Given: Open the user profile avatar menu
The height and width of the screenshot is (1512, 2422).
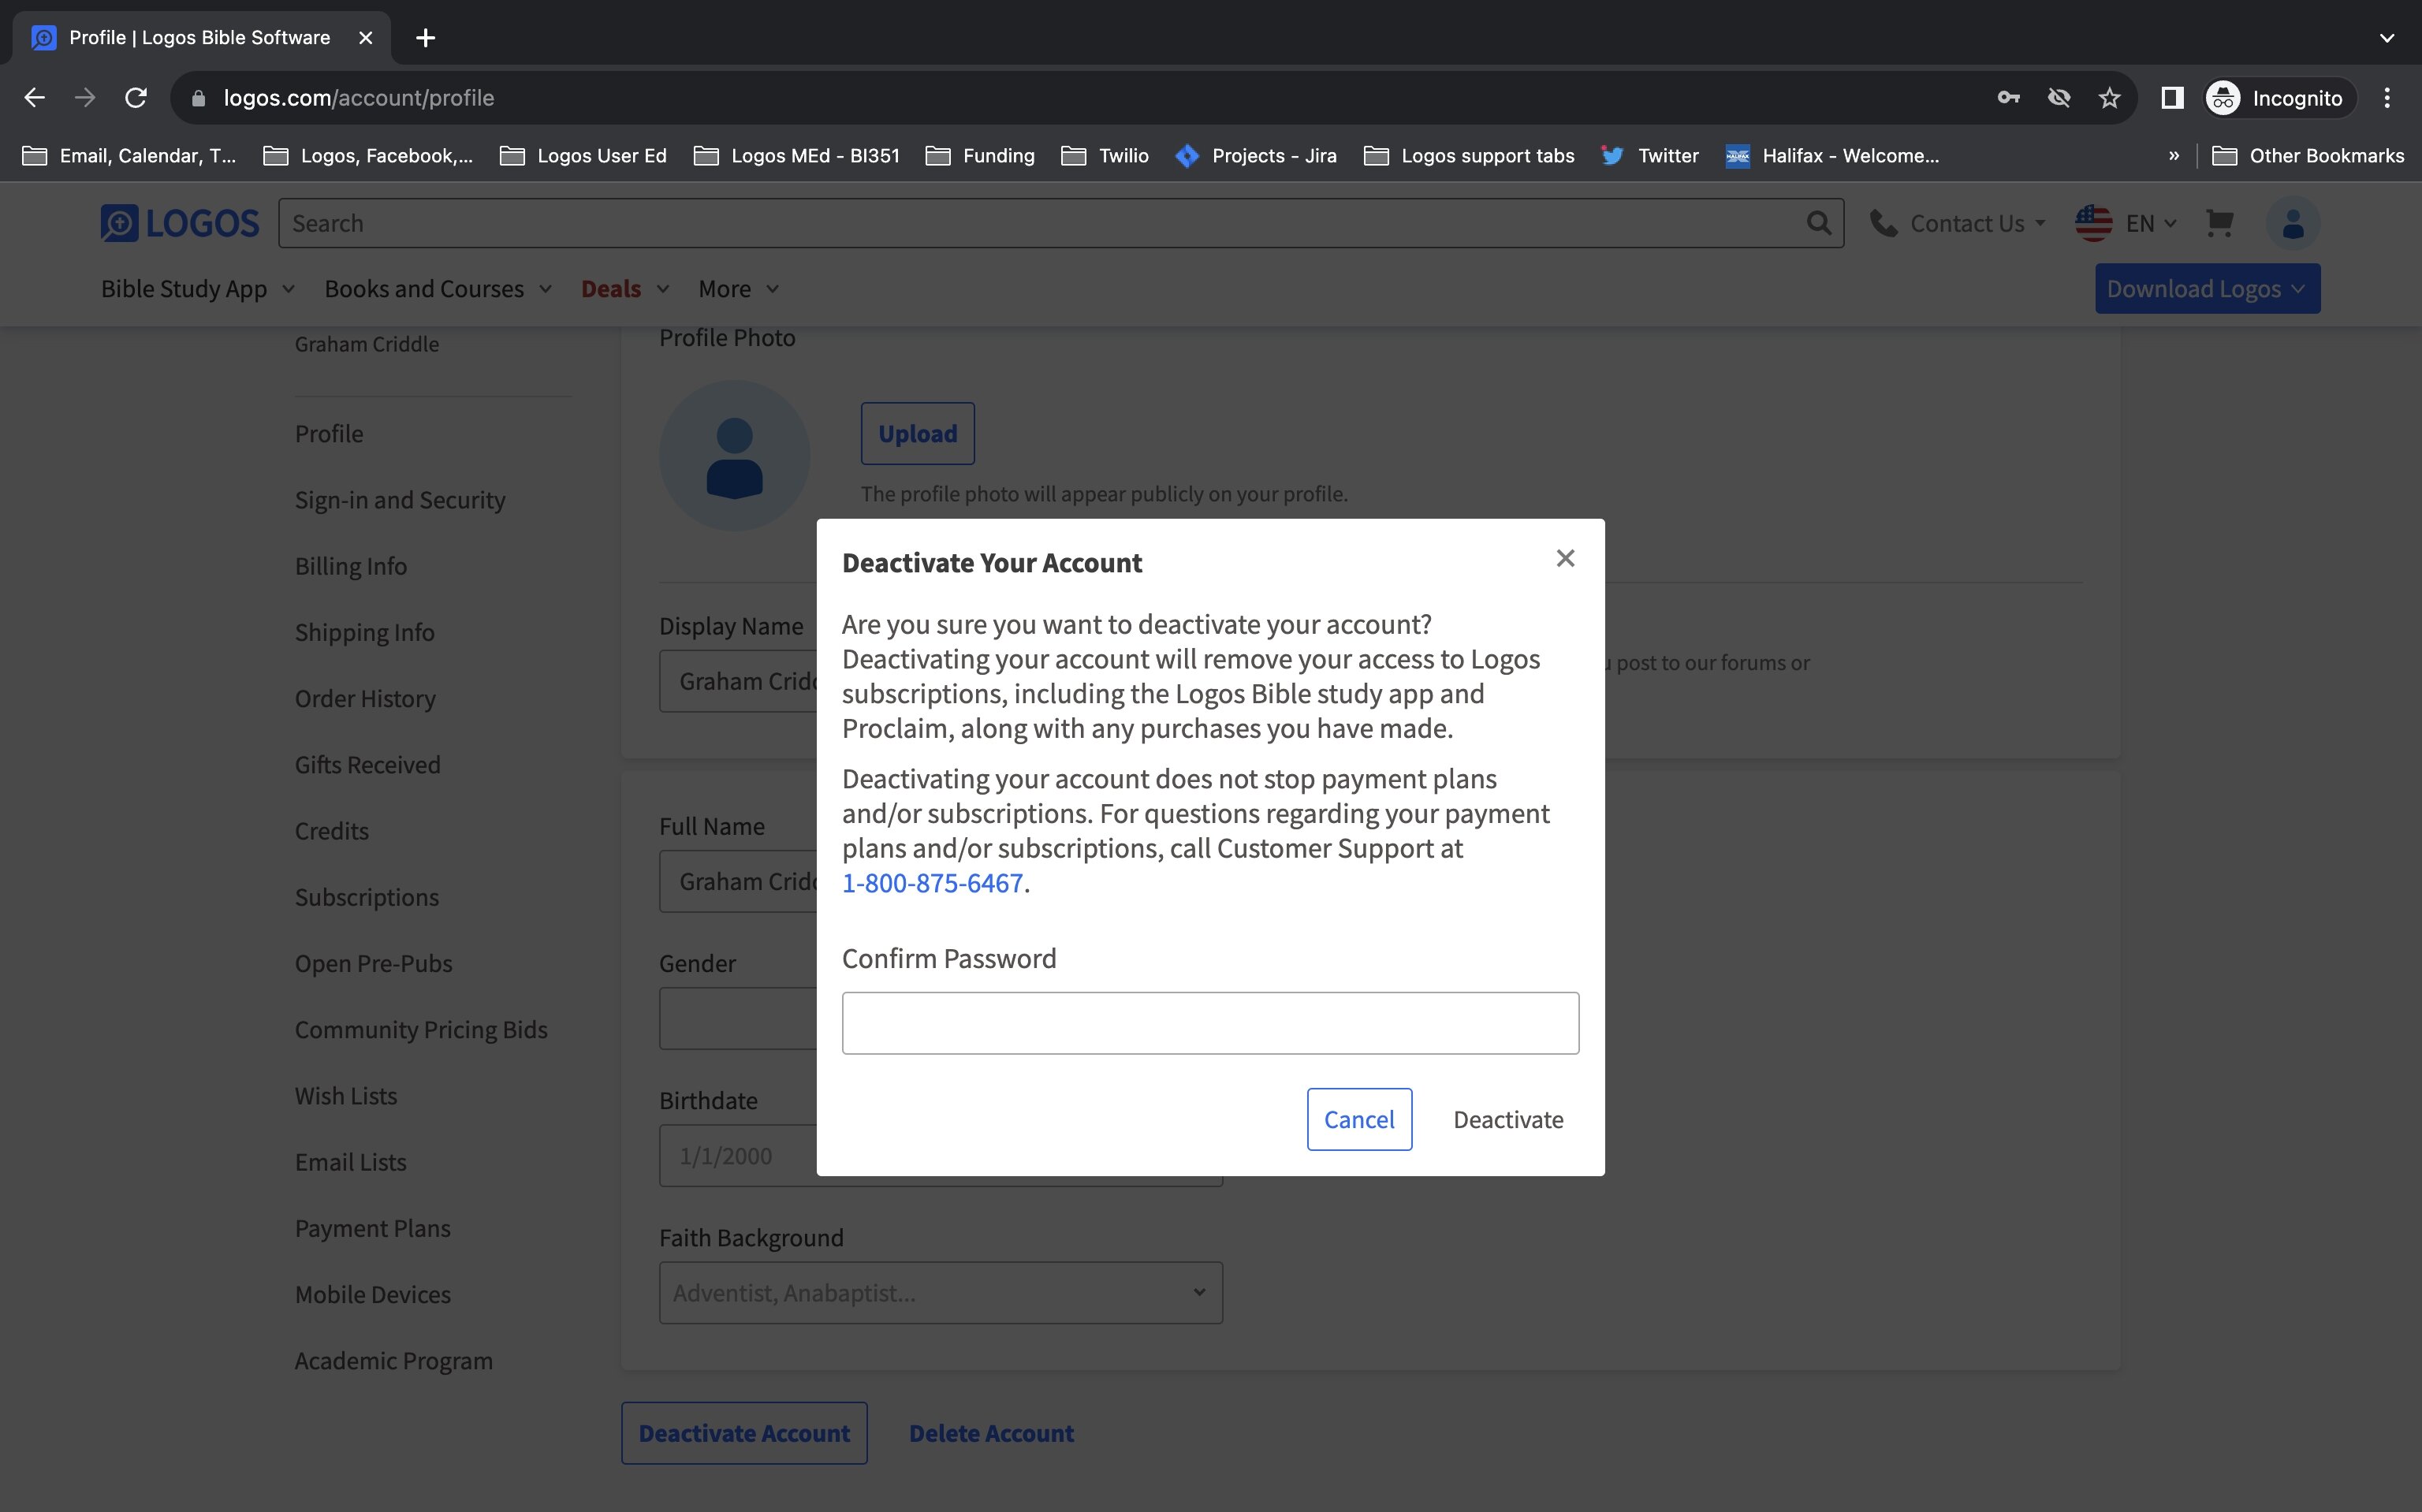Looking at the screenshot, I should click(2292, 223).
